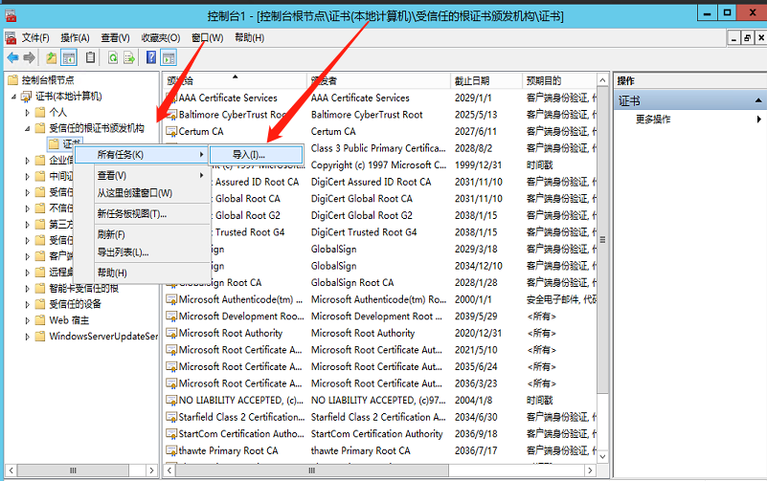Toggle the show/hide action pane icon
767x481 pixels.
coord(169,58)
